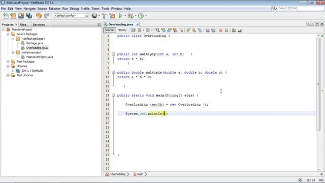Collapse the <default package> node

tap(13, 39)
